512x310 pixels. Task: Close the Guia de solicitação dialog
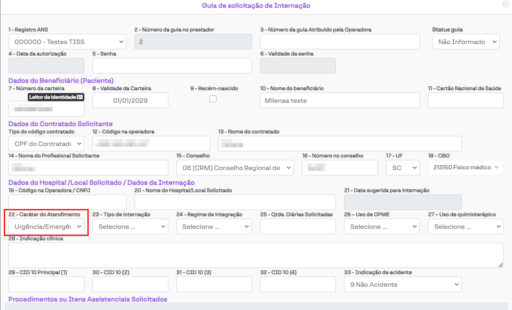point(506,4)
